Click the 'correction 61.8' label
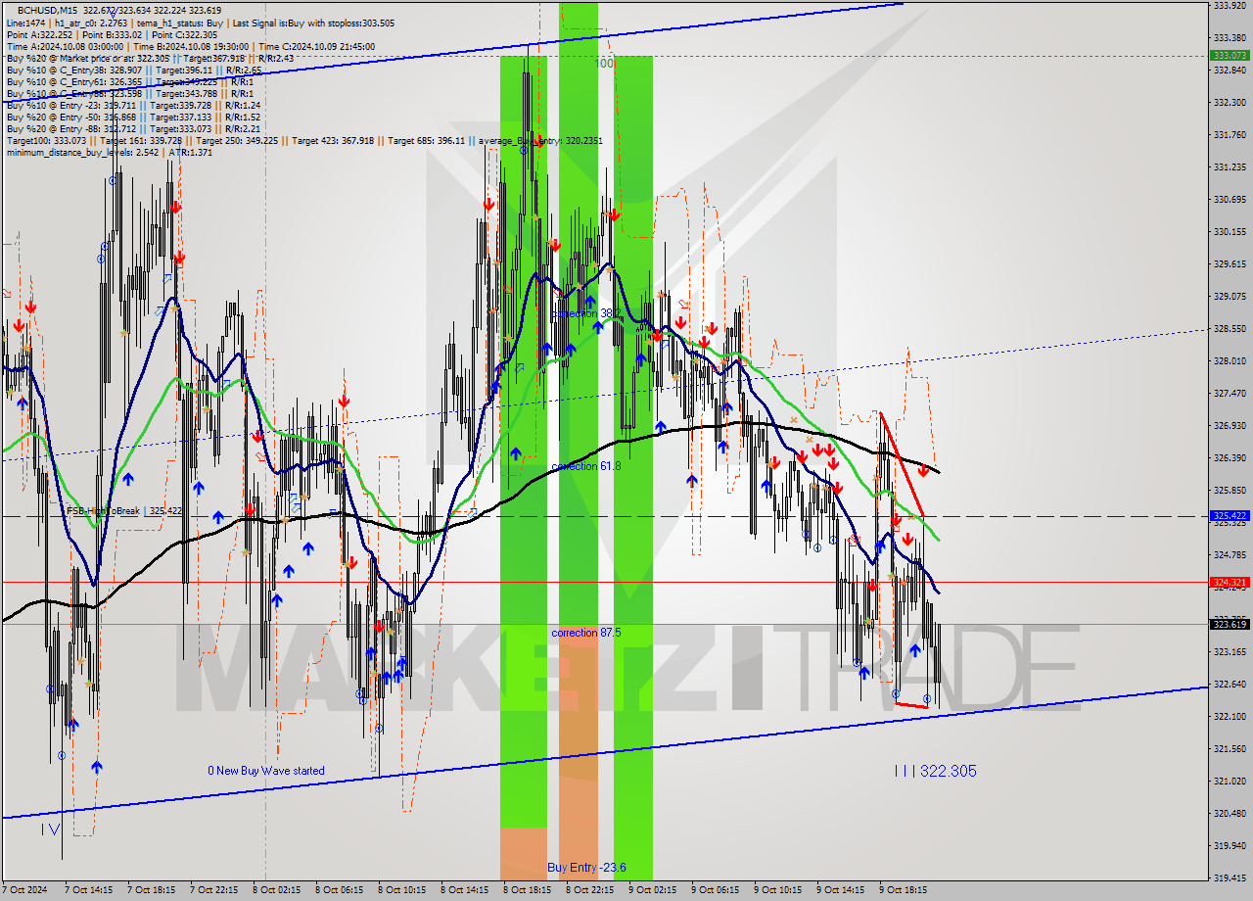The image size is (1253, 901). coord(585,466)
